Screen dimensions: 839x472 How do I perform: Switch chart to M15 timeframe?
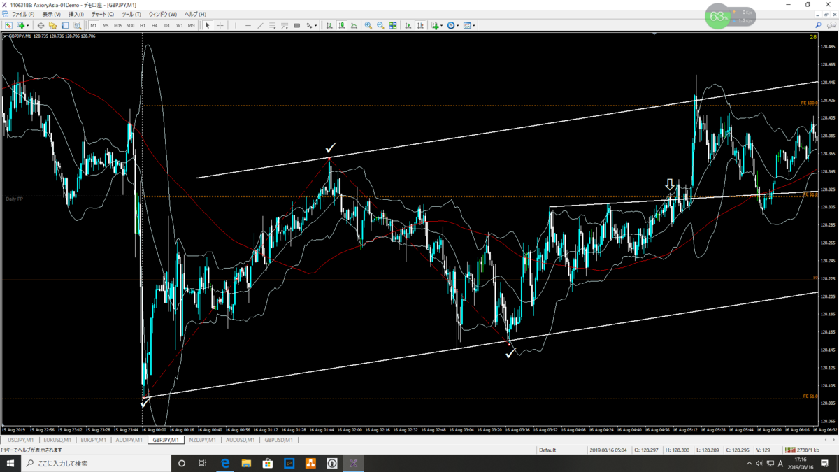tap(118, 25)
